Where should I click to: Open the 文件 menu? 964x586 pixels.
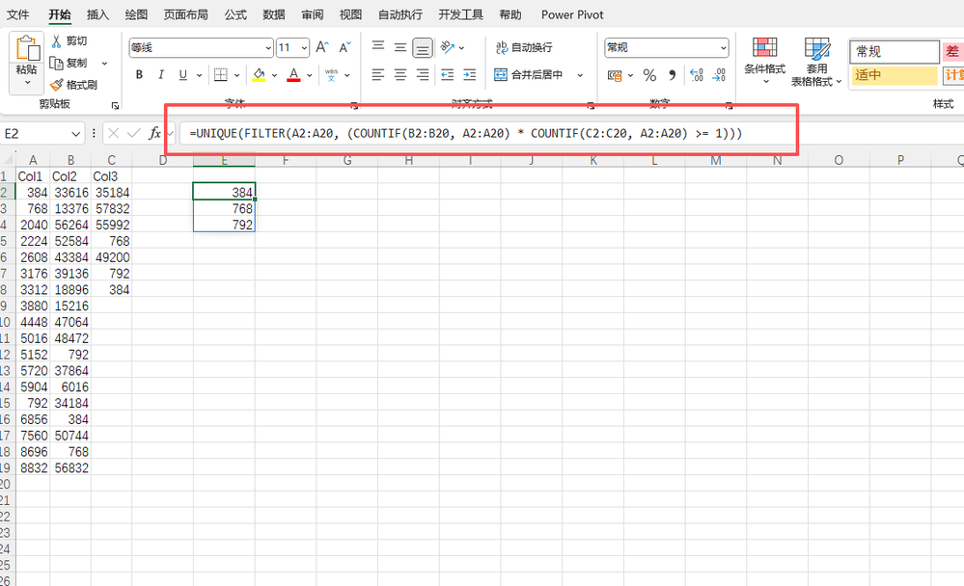(17, 14)
